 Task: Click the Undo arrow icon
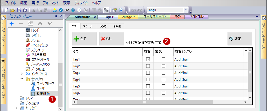pos(133,10)
